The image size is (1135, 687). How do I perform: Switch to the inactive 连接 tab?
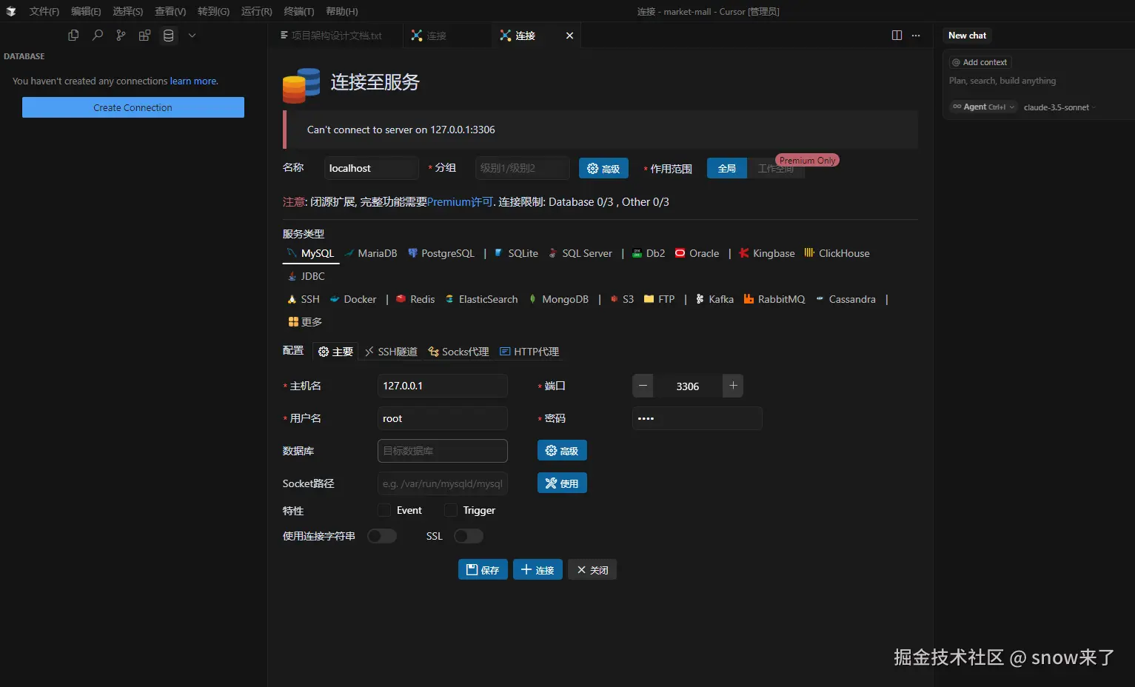pyautogui.click(x=447, y=36)
